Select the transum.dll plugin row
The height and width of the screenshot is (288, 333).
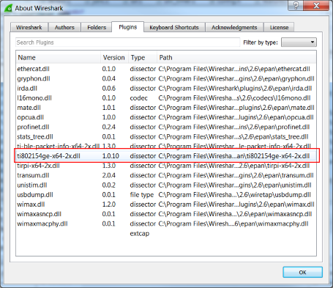tap(166, 175)
